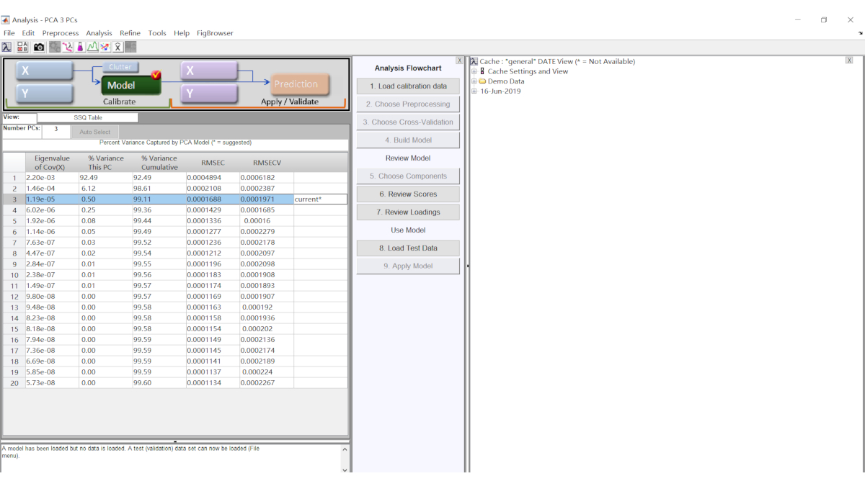865x486 pixels.
Task: Click the lambda workspace browser toolbar icon
Action: tap(6, 47)
